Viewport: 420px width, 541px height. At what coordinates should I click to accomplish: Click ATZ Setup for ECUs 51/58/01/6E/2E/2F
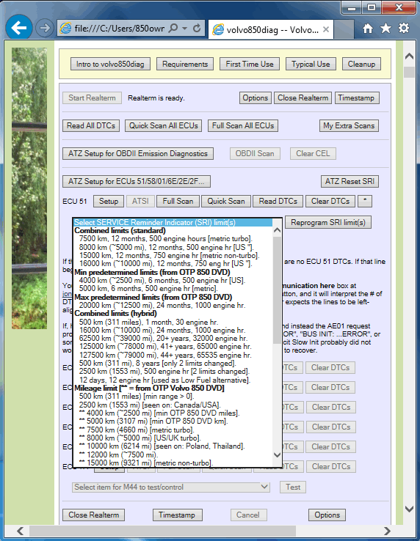[x=137, y=181]
